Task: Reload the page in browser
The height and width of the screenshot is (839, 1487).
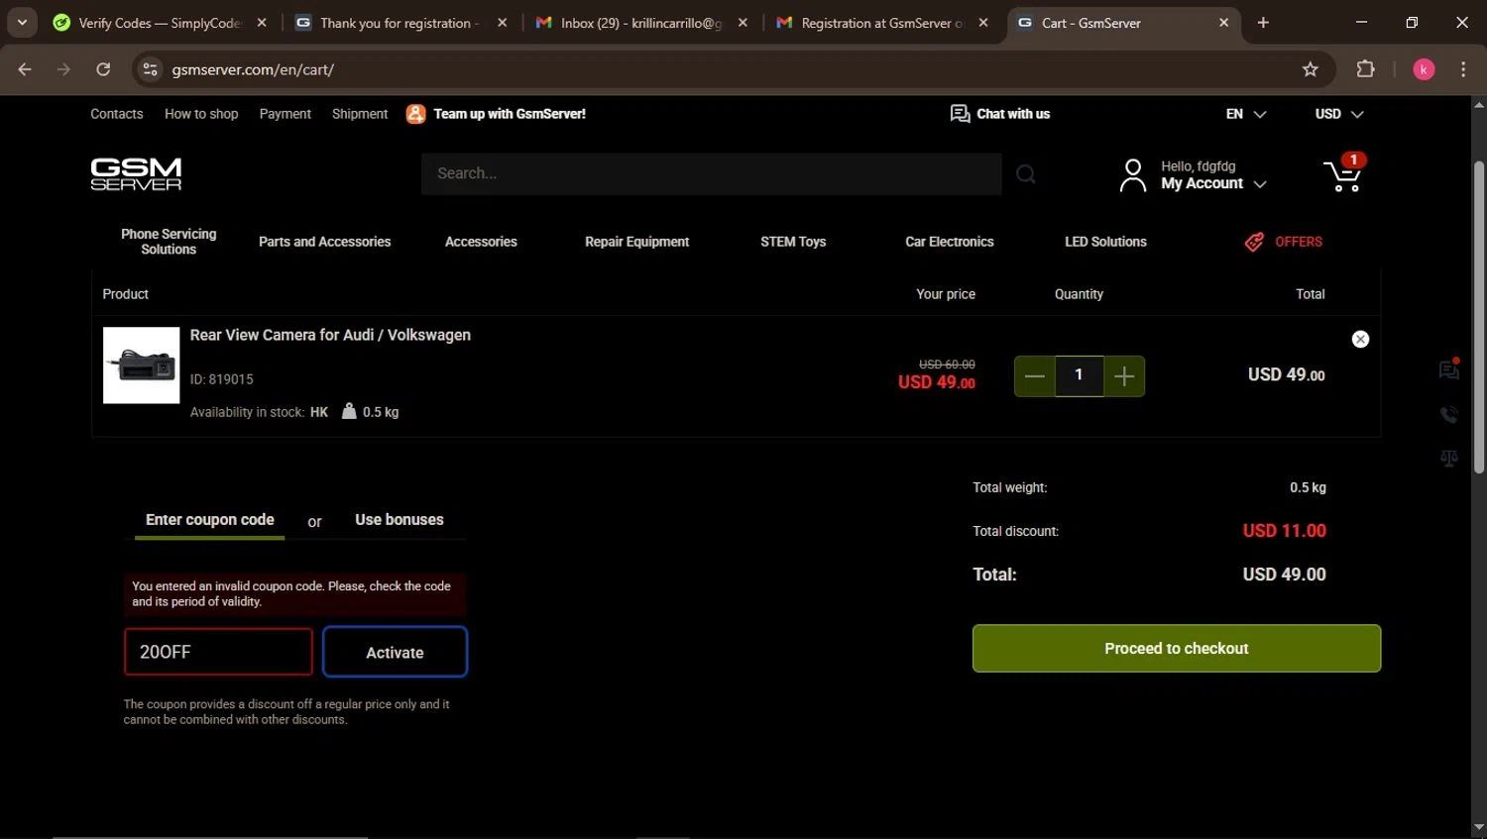Action: click(103, 69)
